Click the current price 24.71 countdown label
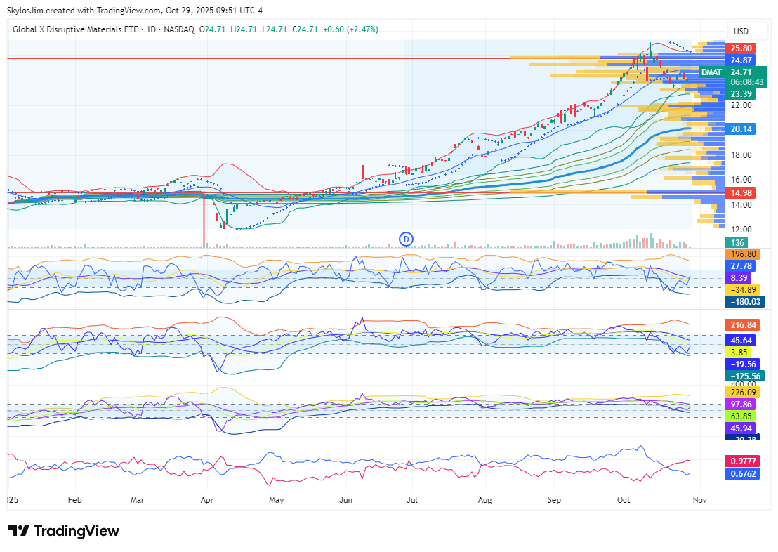 745,77
